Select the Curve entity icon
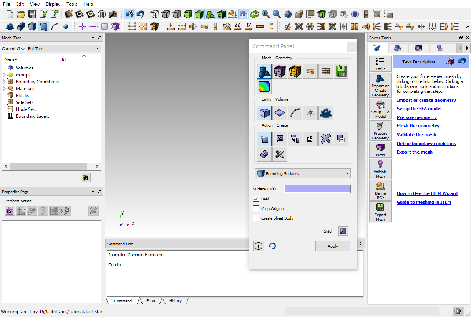Screen dimensions: 471x317 (x=295, y=113)
